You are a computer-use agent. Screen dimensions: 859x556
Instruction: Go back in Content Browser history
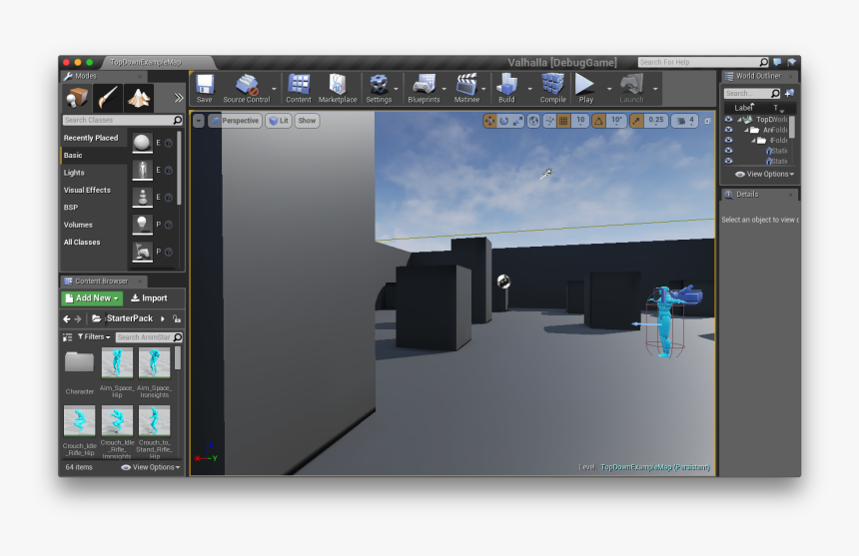pos(66,318)
